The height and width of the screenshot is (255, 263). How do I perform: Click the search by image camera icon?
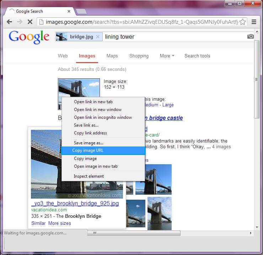pos(250,36)
